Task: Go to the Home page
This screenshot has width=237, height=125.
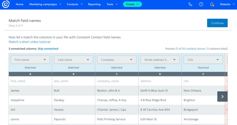Action: coord(19,4)
